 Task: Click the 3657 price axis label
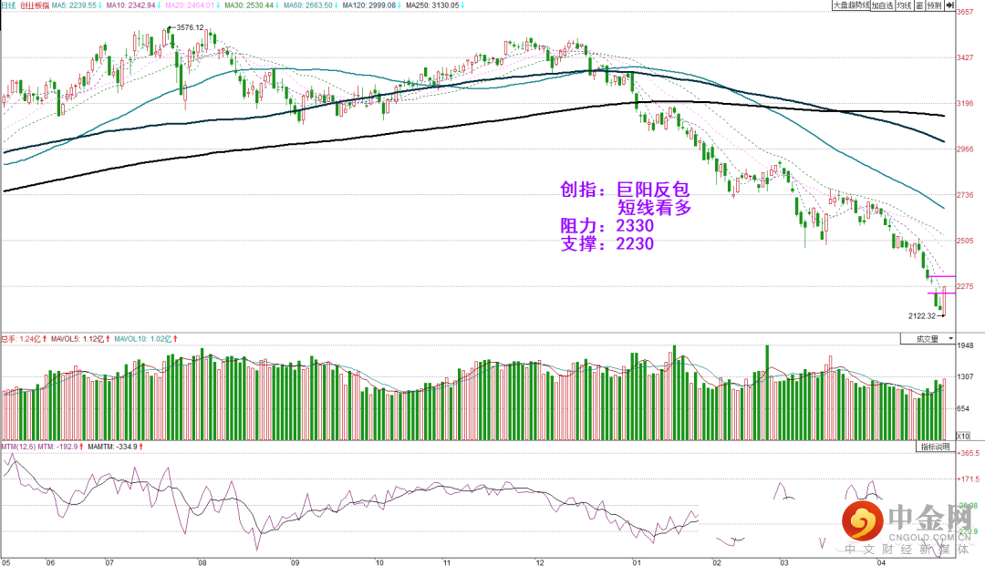coord(965,11)
